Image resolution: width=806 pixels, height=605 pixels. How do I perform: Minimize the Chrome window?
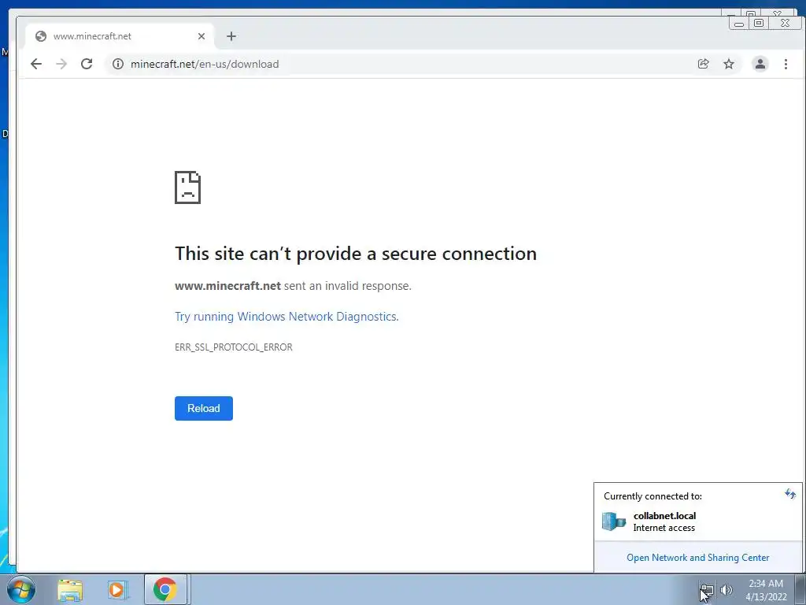pyautogui.click(x=739, y=24)
